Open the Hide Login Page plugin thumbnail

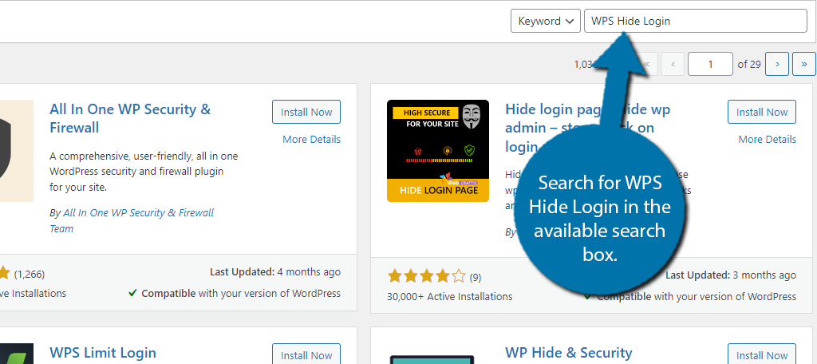(x=438, y=151)
